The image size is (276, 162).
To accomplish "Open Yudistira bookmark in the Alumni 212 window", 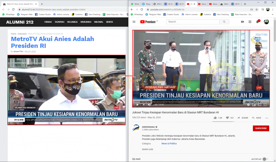I will tap(77, 14).
